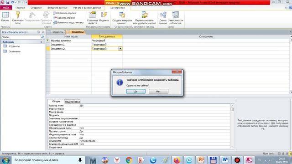The width and height of the screenshot is (292, 164).
Task: Click the Номер зачетки field name cell
Action: click(x=71, y=41)
